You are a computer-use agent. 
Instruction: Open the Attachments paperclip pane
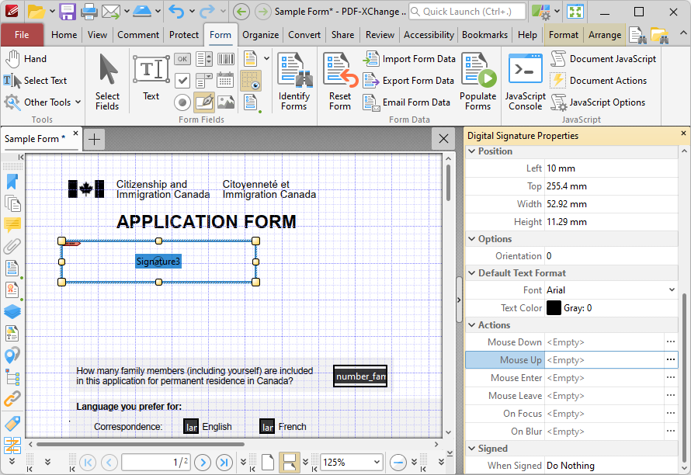click(12, 246)
